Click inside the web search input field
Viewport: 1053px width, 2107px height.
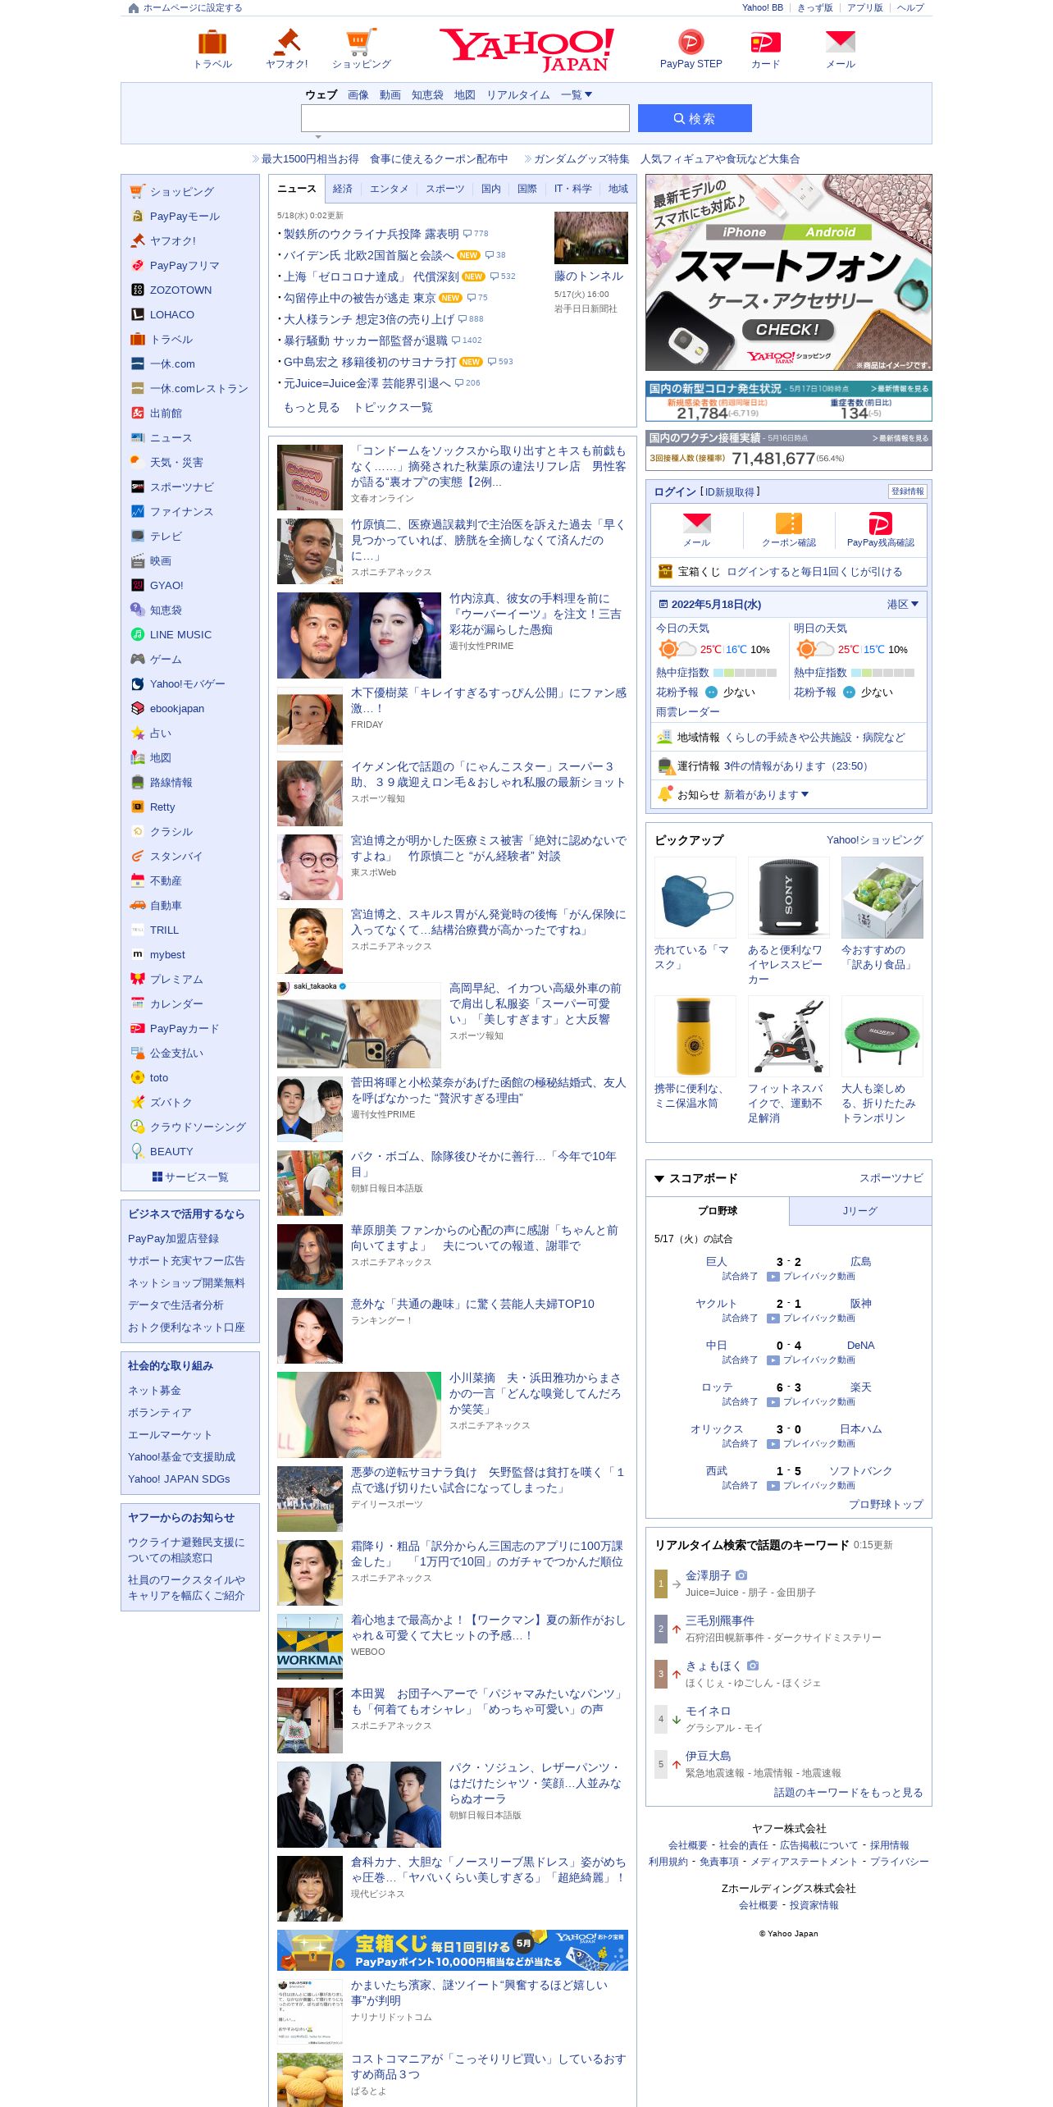[465, 118]
